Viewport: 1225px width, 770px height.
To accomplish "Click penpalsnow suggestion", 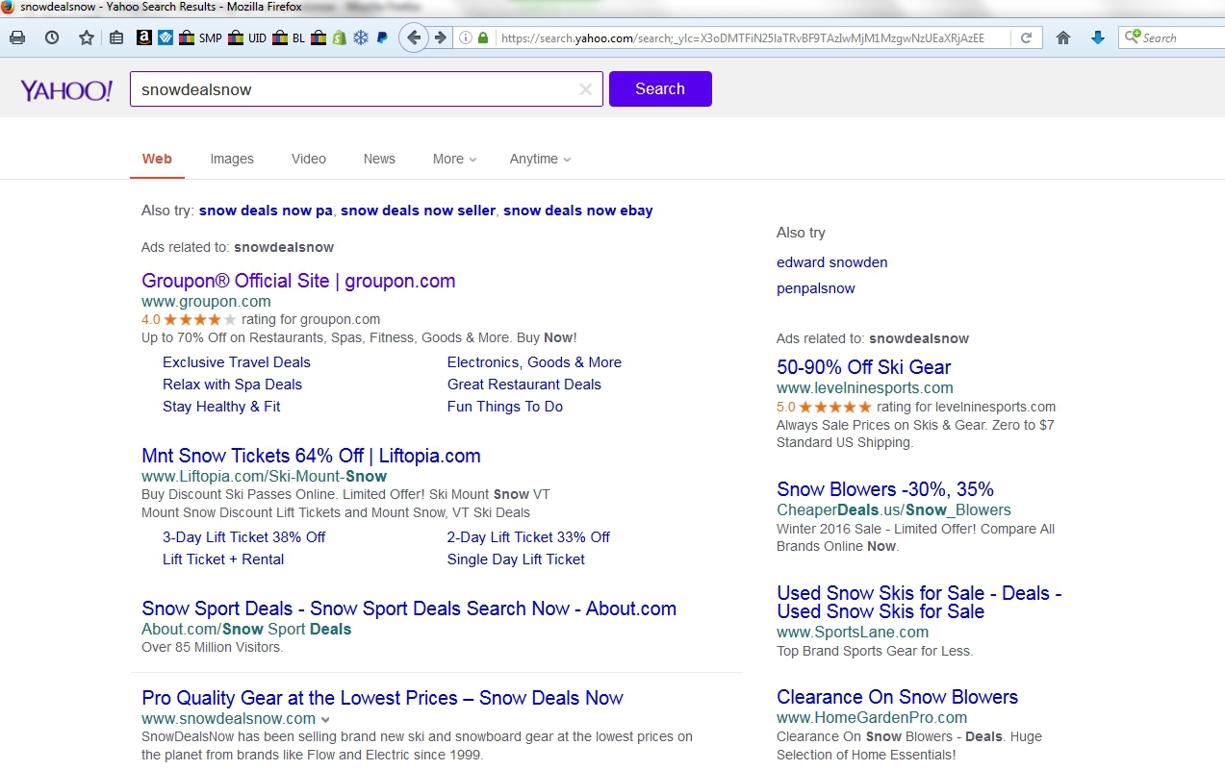I will click(816, 288).
